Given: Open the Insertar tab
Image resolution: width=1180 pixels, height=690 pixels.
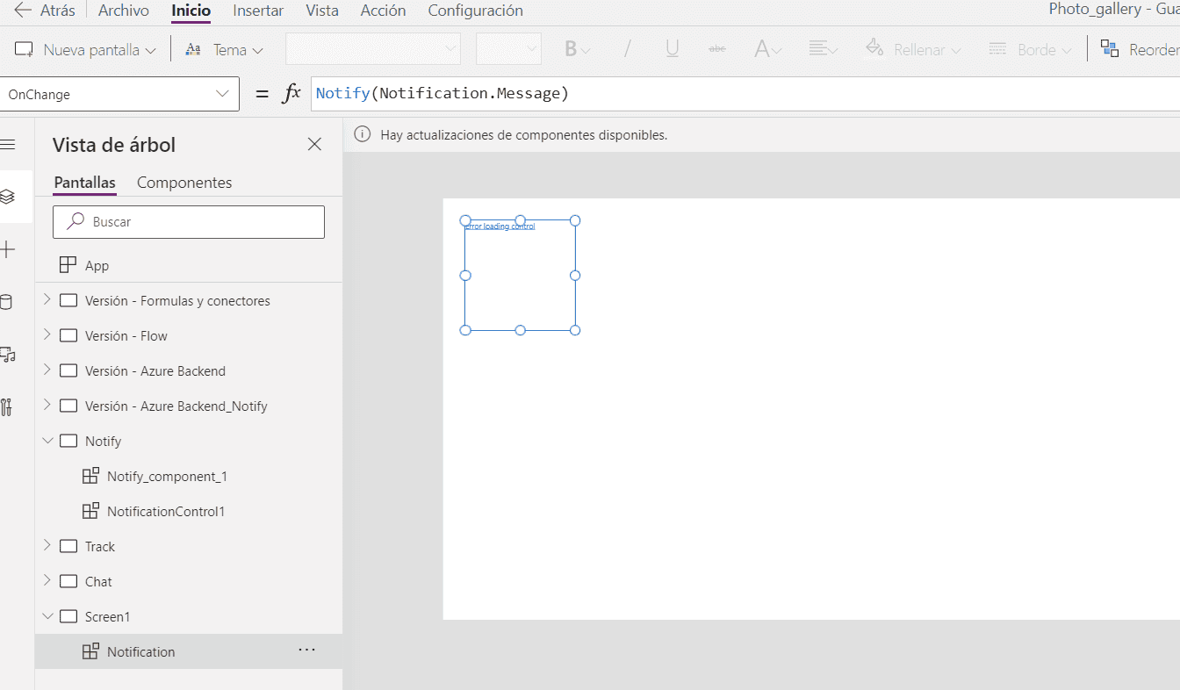Looking at the screenshot, I should pyautogui.click(x=258, y=11).
